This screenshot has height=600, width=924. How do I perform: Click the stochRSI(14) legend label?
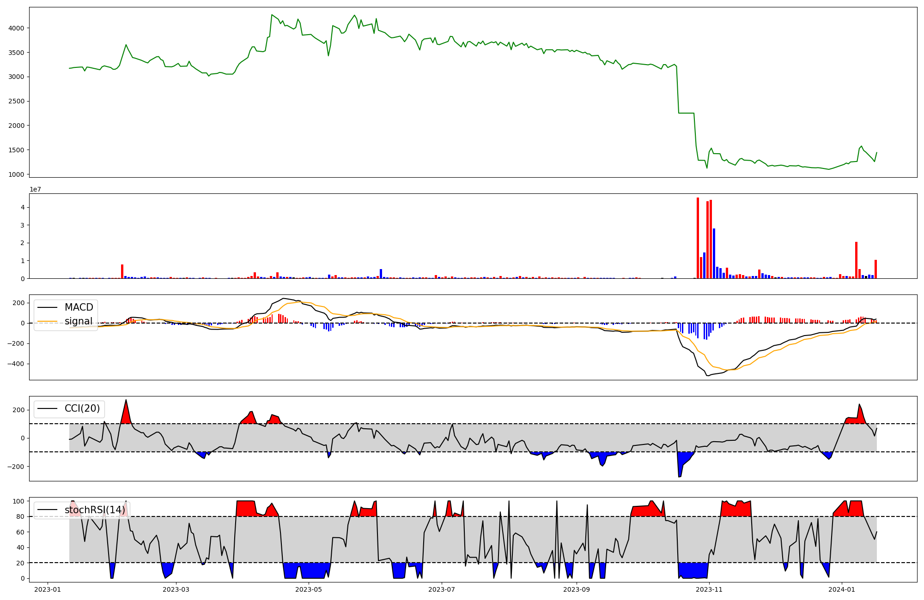pos(94,510)
